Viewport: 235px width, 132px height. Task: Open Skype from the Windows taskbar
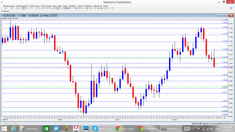point(102,128)
